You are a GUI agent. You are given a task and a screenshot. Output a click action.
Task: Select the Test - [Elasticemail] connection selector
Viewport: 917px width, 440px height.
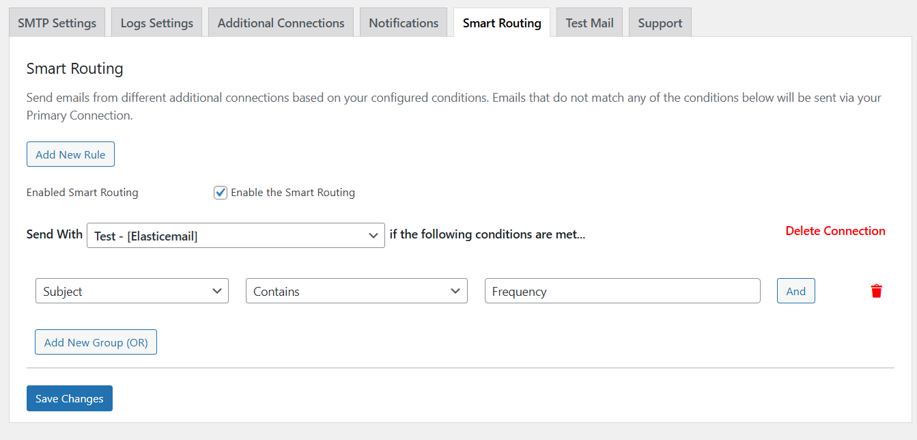236,235
